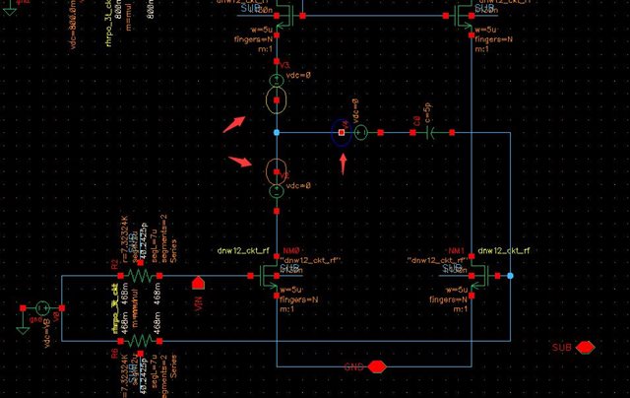Select the NM1 transistor symbol
This screenshot has height=398, width=630.
480,276
